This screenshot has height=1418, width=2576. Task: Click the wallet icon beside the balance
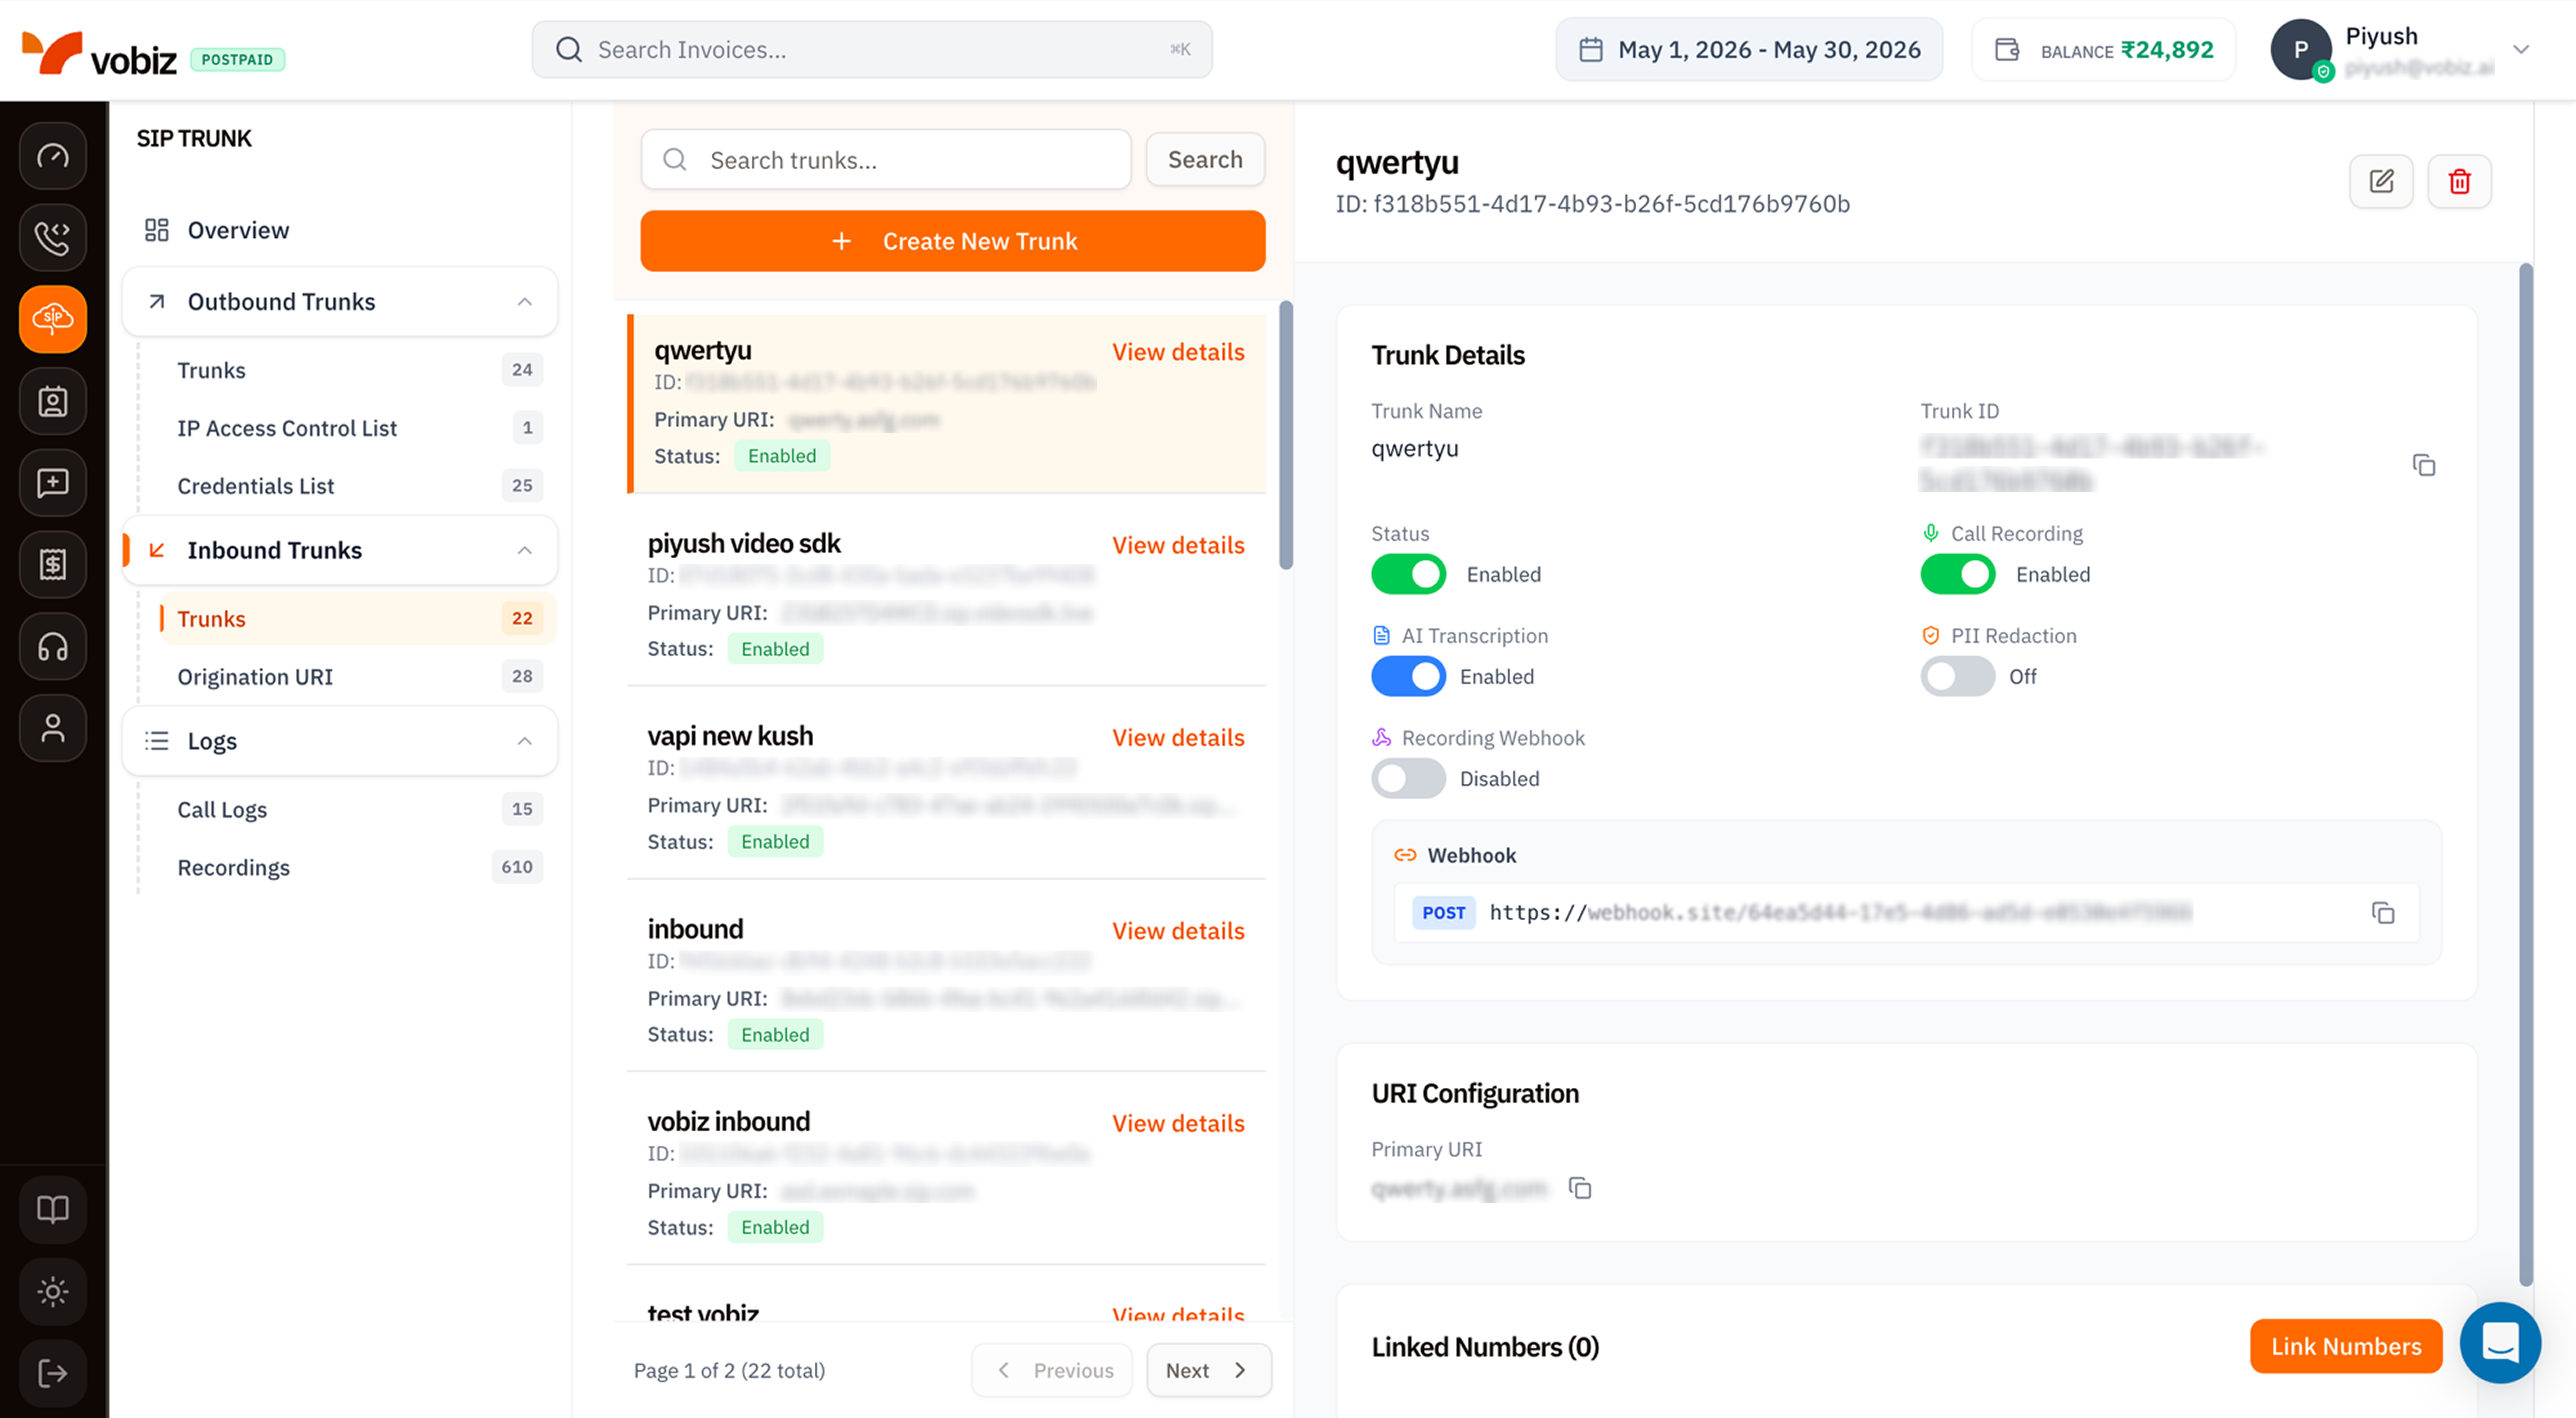(x=2007, y=50)
